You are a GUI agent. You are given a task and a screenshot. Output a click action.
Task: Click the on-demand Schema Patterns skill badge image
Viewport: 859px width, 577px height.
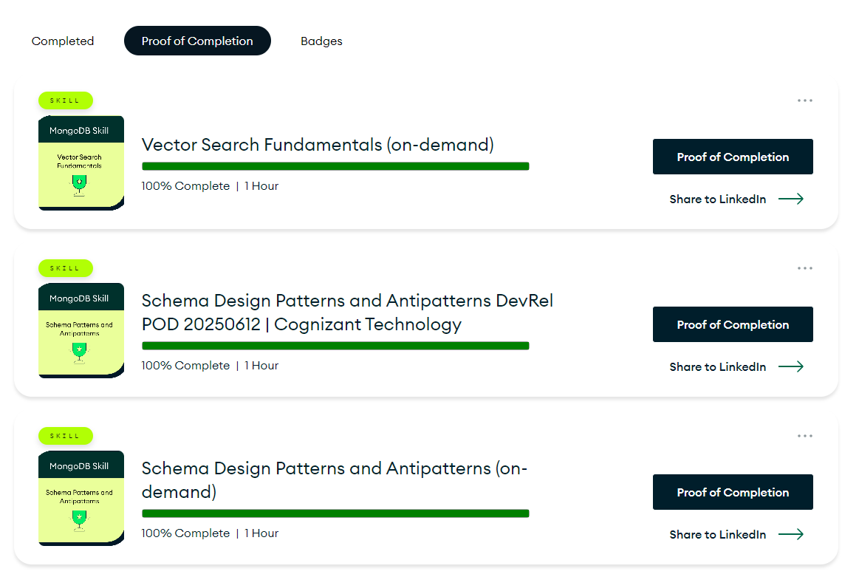pyautogui.click(x=81, y=498)
